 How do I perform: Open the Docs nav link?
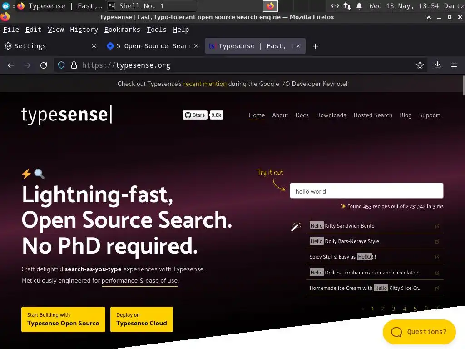(302, 115)
